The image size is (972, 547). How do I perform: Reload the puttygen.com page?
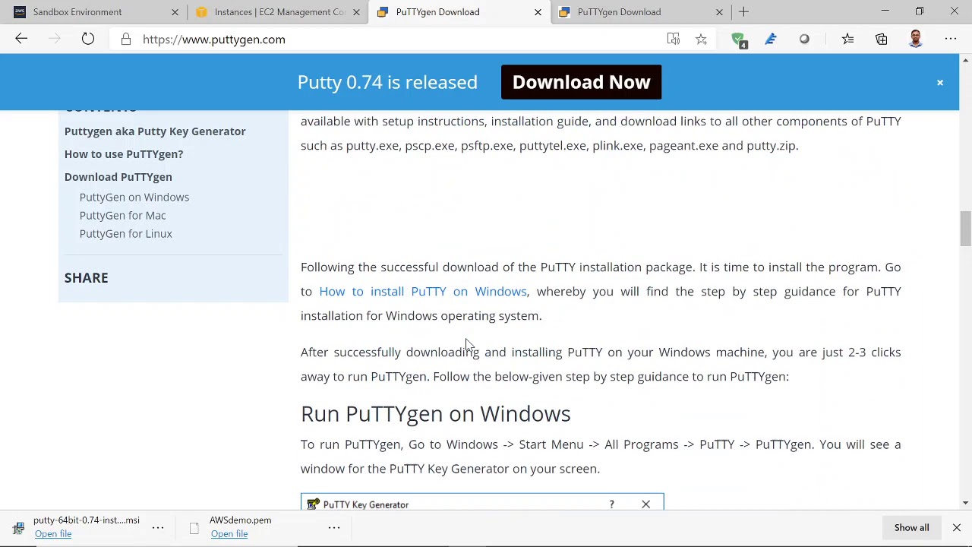(x=88, y=40)
